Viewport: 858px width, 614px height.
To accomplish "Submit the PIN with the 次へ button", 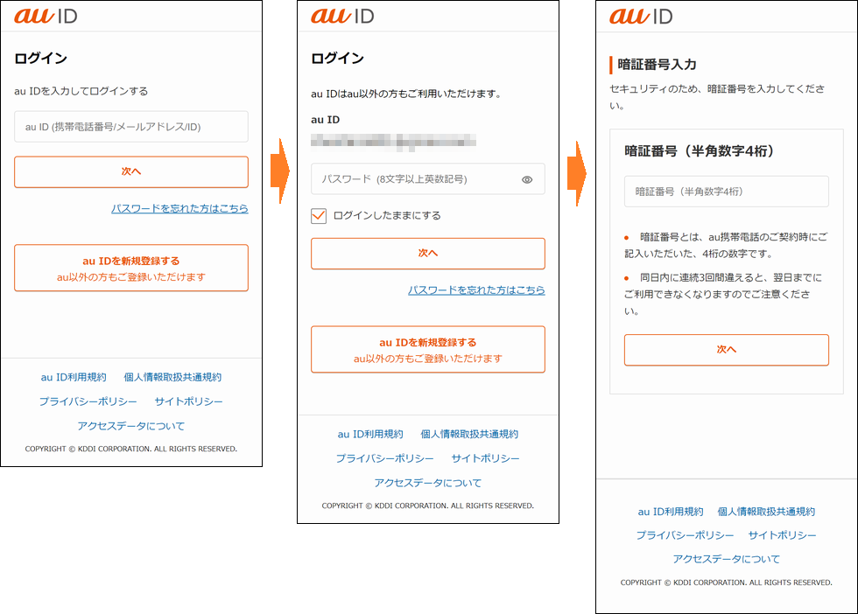I will 726,350.
